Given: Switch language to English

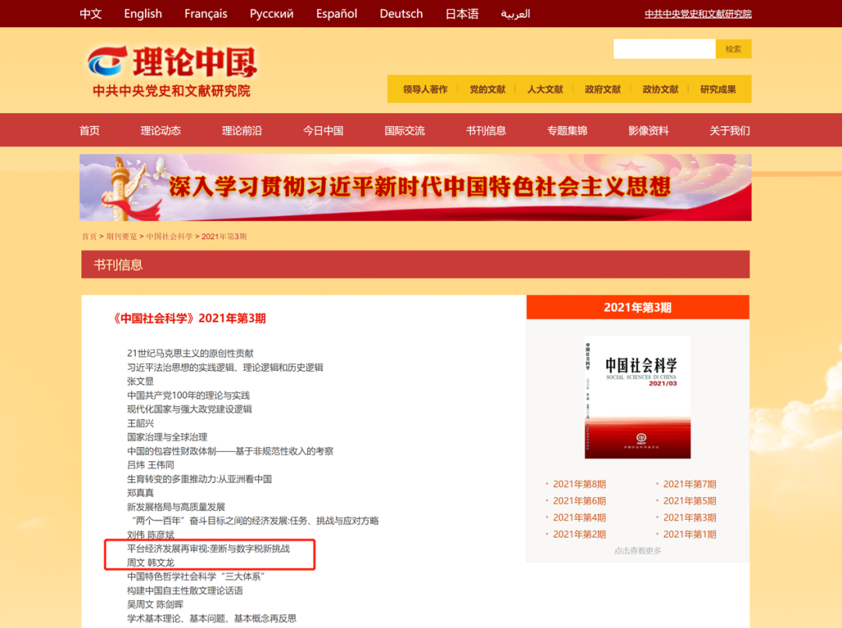Looking at the screenshot, I should pyautogui.click(x=143, y=13).
